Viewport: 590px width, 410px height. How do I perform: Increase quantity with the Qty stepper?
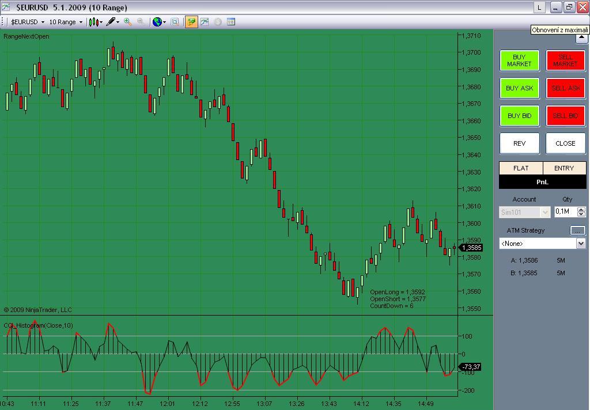click(x=581, y=210)
